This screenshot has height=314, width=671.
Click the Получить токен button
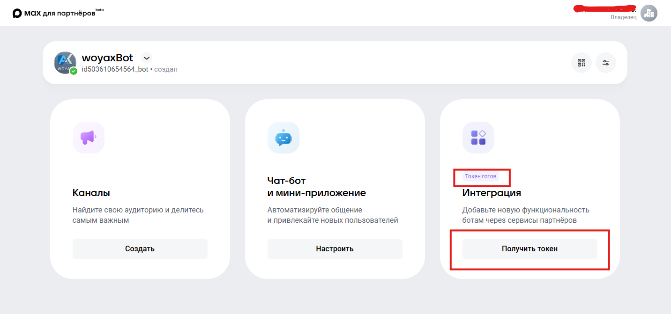529,249
